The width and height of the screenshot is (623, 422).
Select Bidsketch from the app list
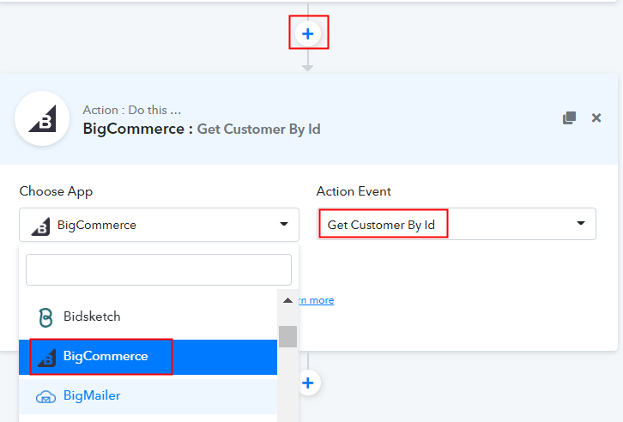[148, 316]
